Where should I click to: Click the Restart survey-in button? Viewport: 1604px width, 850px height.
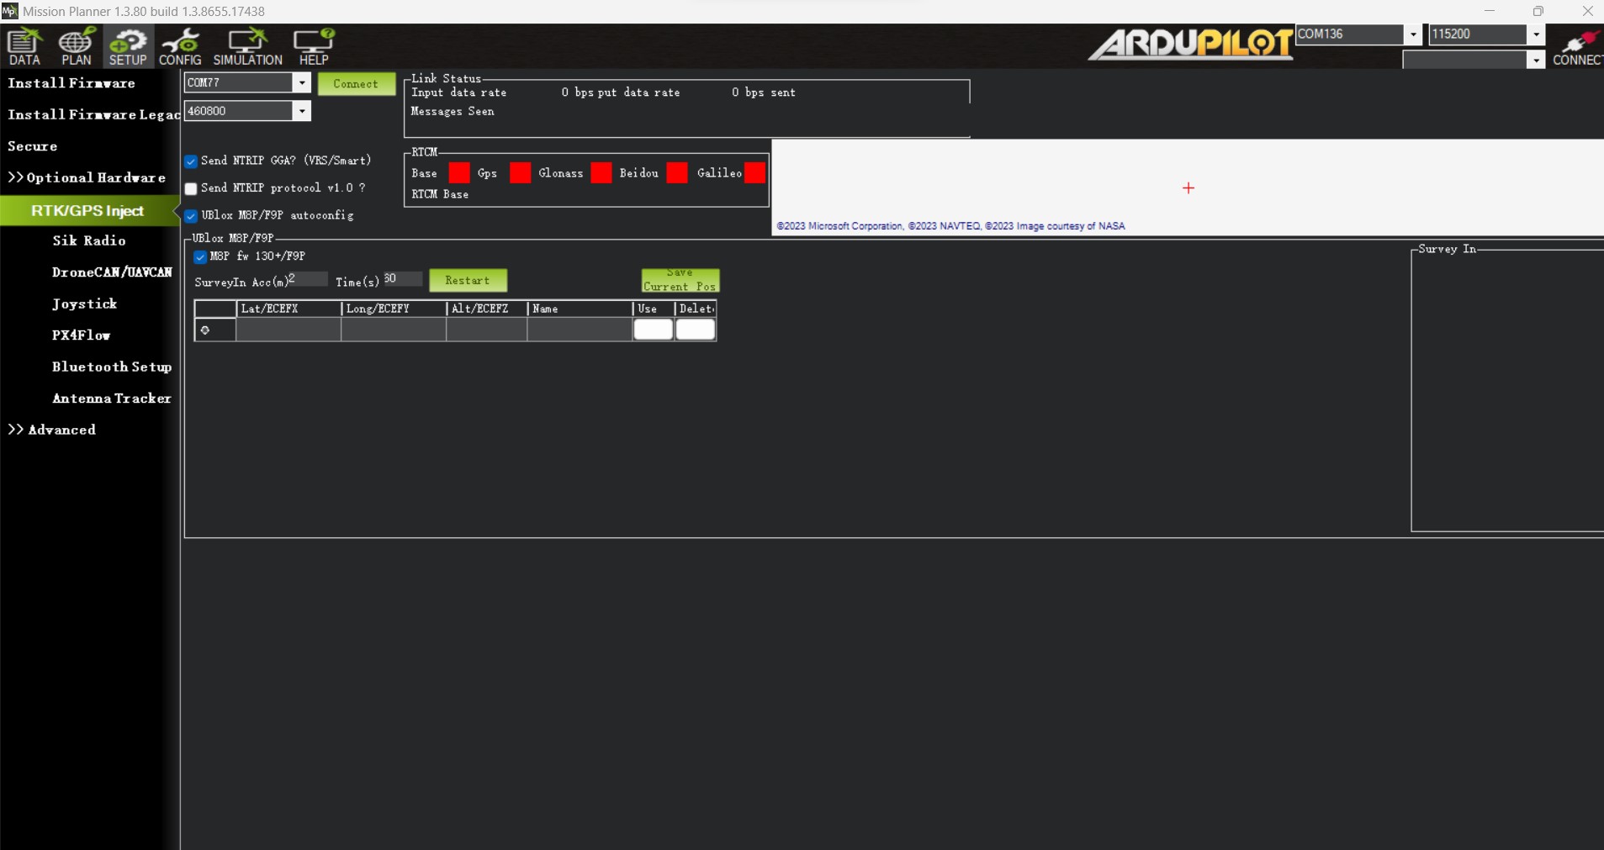coord(468,281)
